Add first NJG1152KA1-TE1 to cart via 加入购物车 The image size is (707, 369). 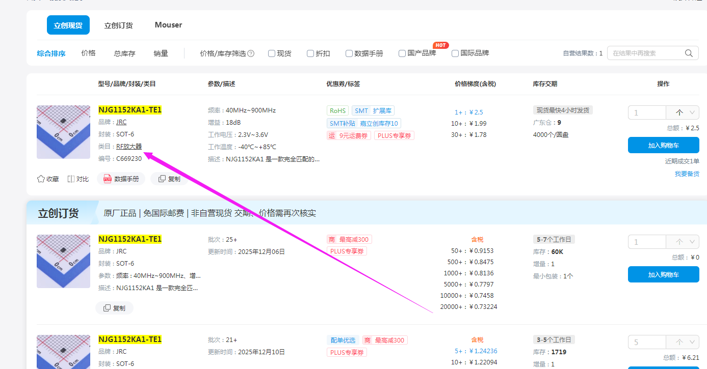click(x=663, y=145)
